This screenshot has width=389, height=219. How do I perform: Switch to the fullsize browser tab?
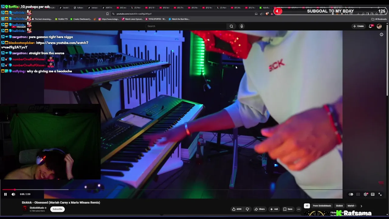[78, 8]
